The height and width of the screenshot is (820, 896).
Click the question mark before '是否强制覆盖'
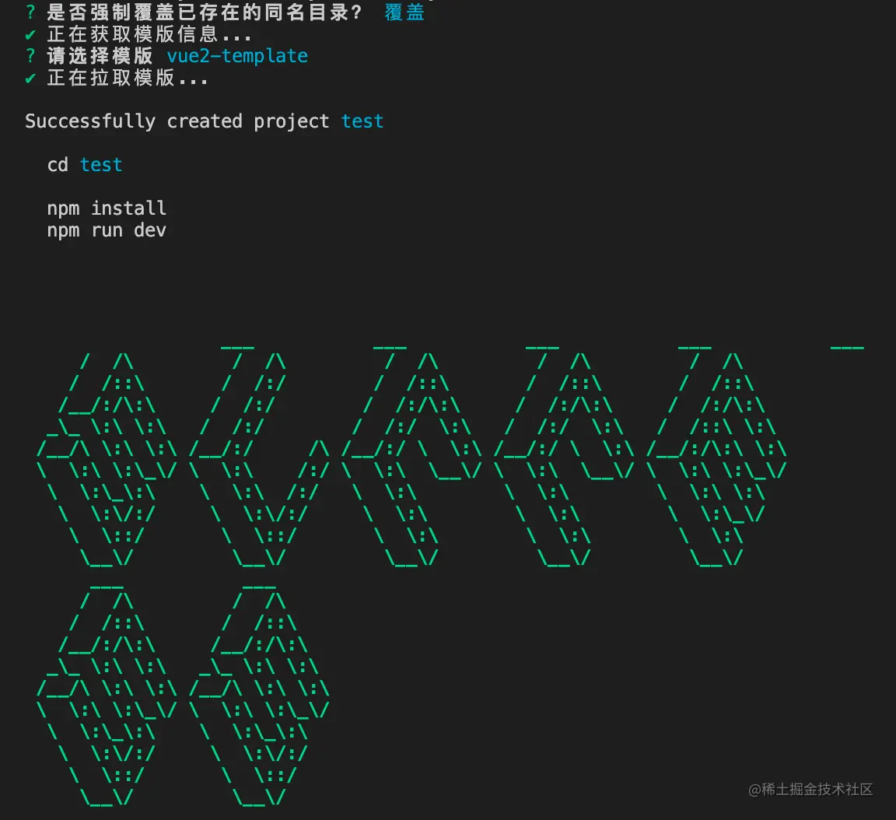(30, 12)
